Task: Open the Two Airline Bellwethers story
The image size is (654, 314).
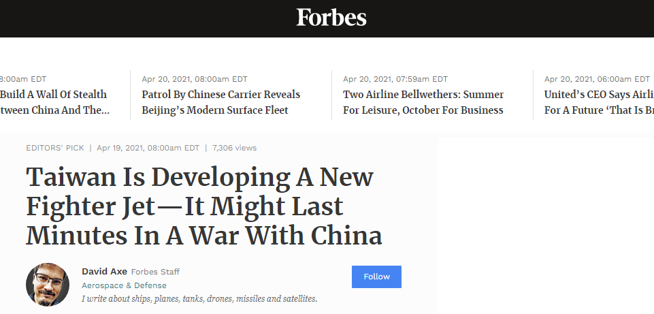Action: click(x=423, y=102)
